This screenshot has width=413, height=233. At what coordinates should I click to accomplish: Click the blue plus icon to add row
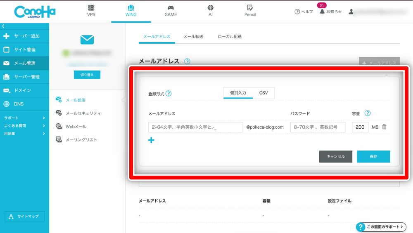pyautogui.click(x=151, y=140)
